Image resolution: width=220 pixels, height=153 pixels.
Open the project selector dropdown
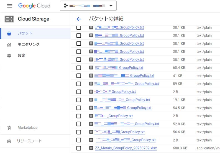(x=88, y=6)
